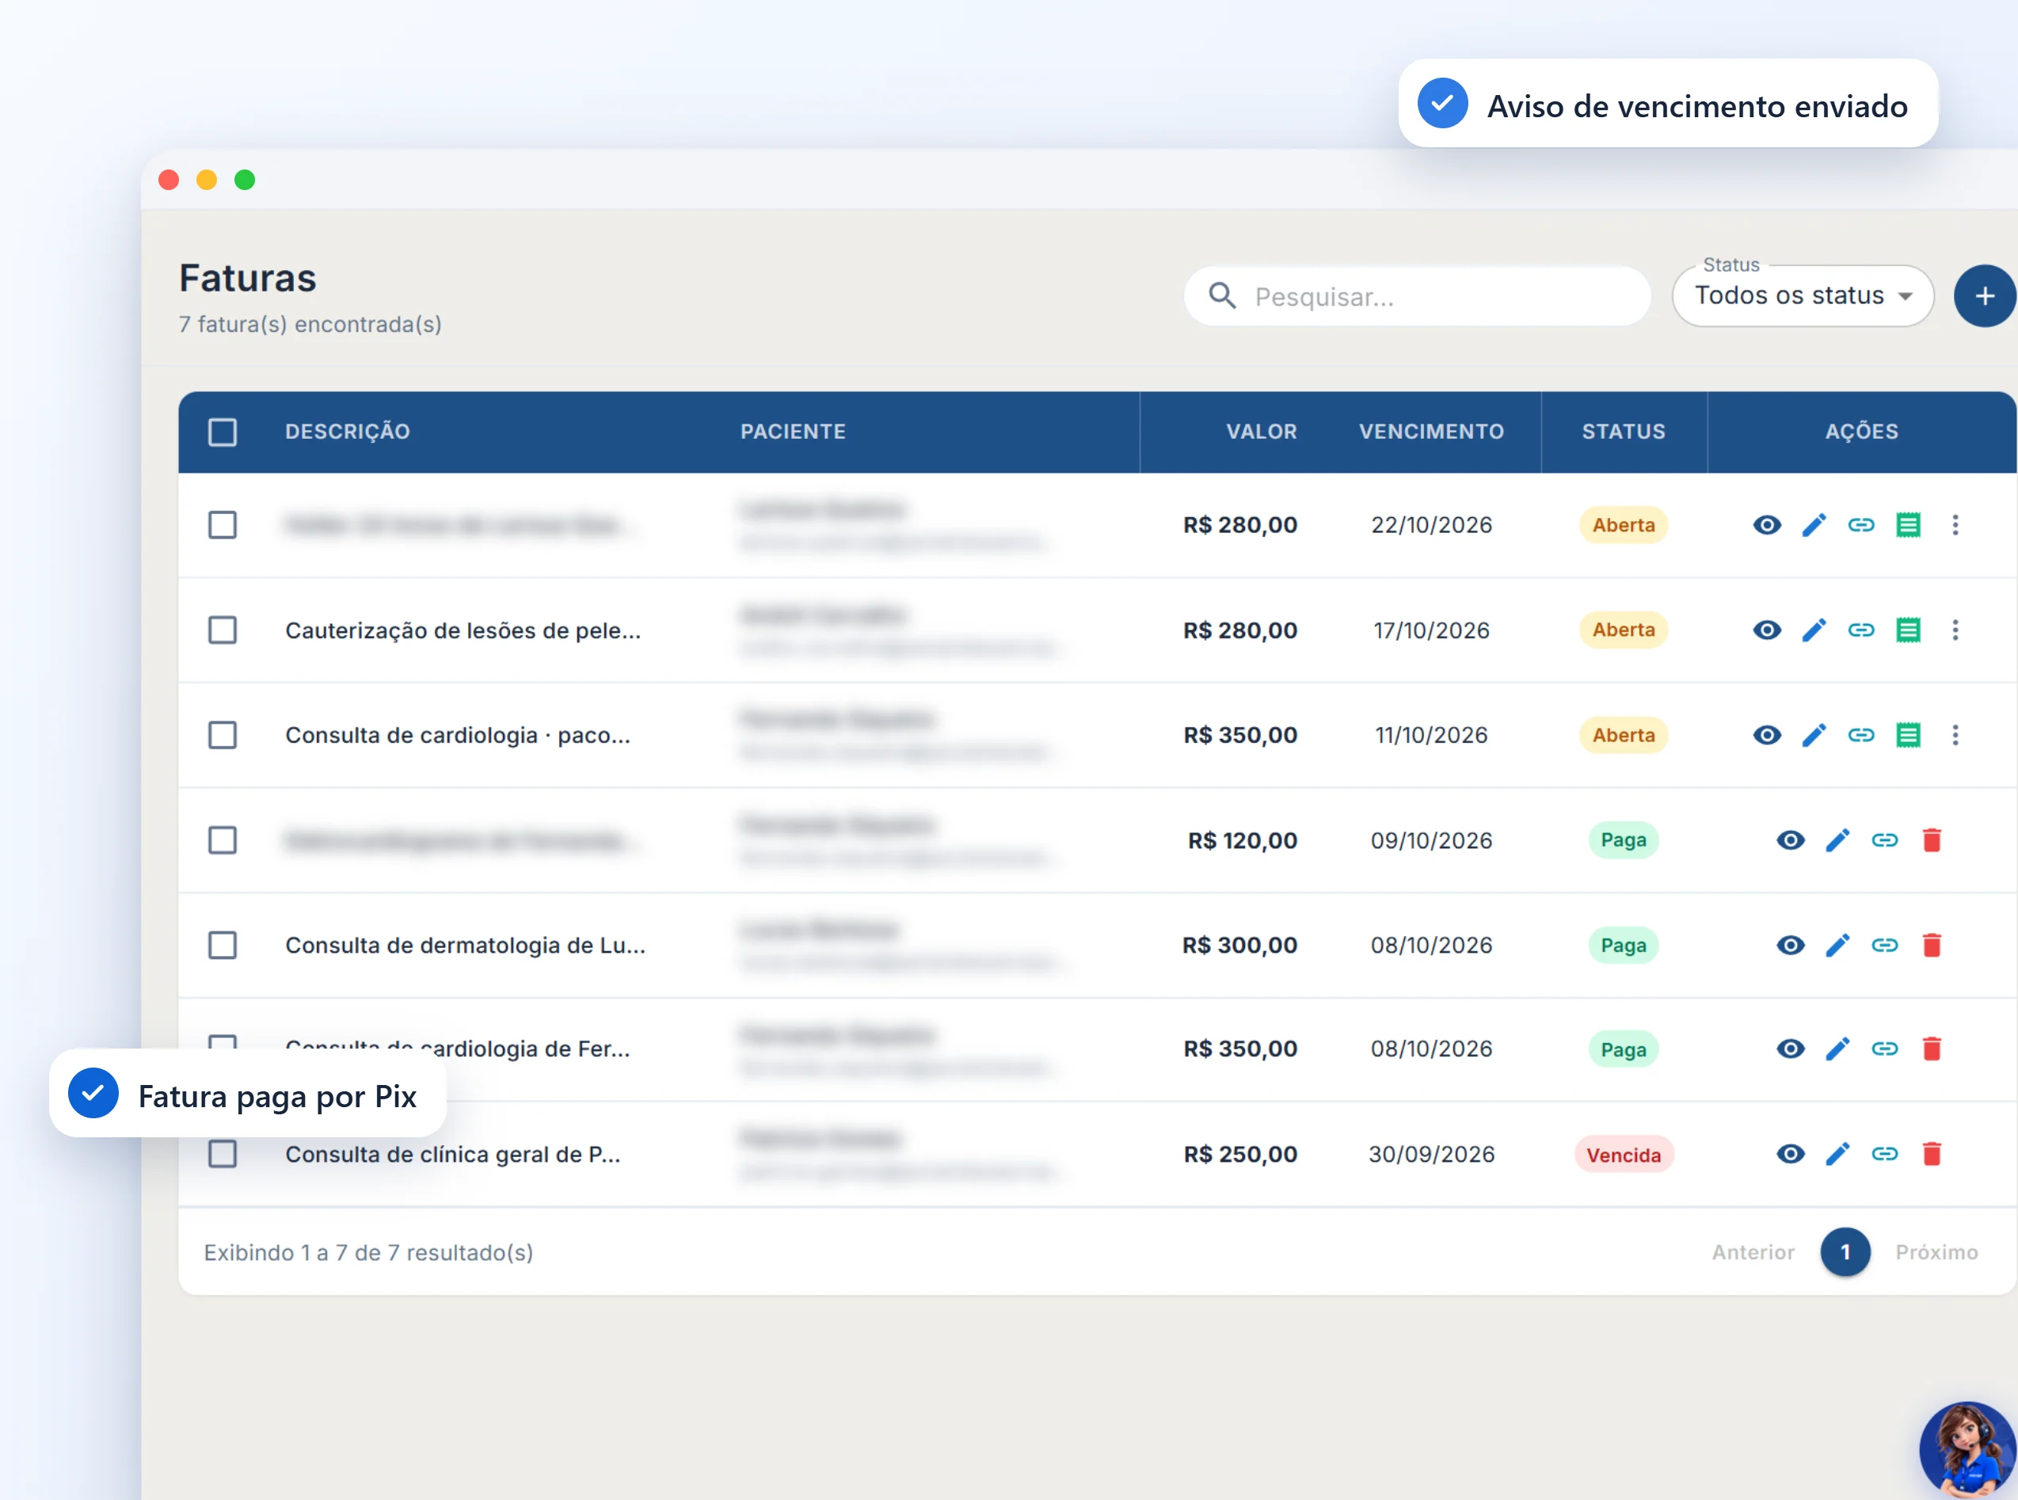Edit the Cauterização de lesões invoice
This screenshot has width=2018, height=1500.
click(1814, 630)
